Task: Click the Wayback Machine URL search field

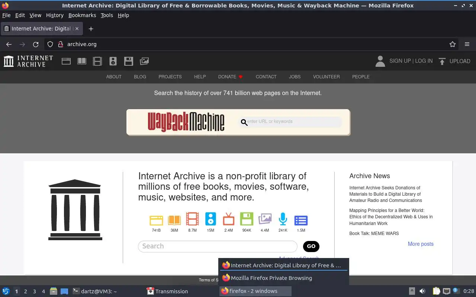Action: 290,121
